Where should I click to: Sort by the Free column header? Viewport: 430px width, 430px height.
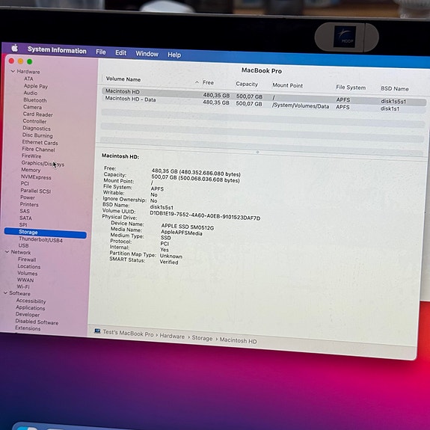point(208,82)
